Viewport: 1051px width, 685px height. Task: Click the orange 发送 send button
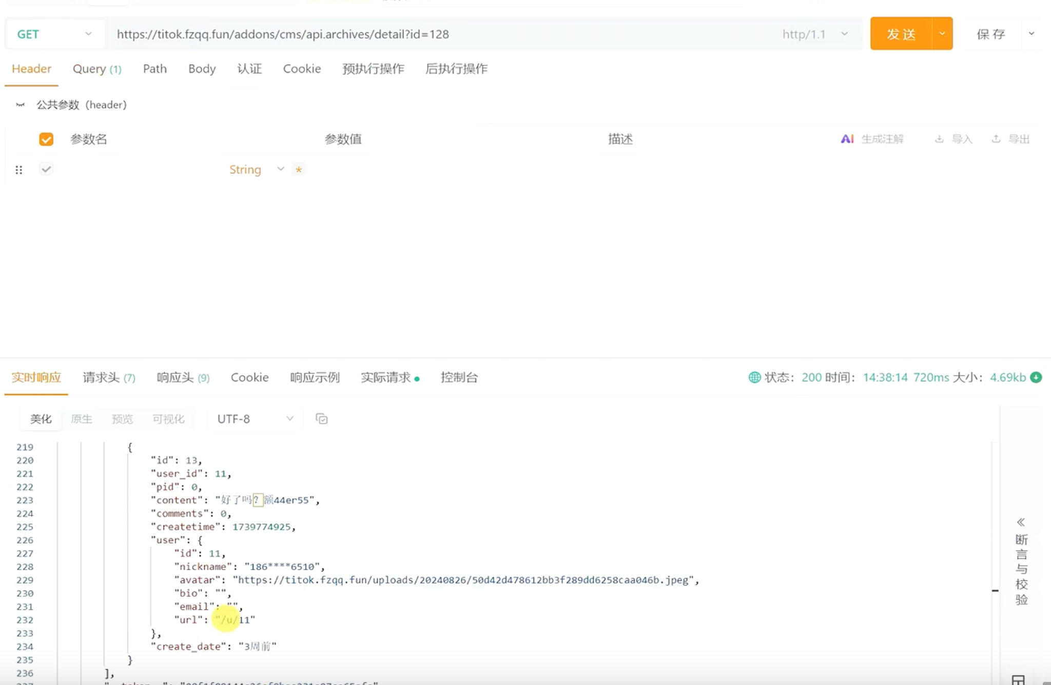point(901,34)
